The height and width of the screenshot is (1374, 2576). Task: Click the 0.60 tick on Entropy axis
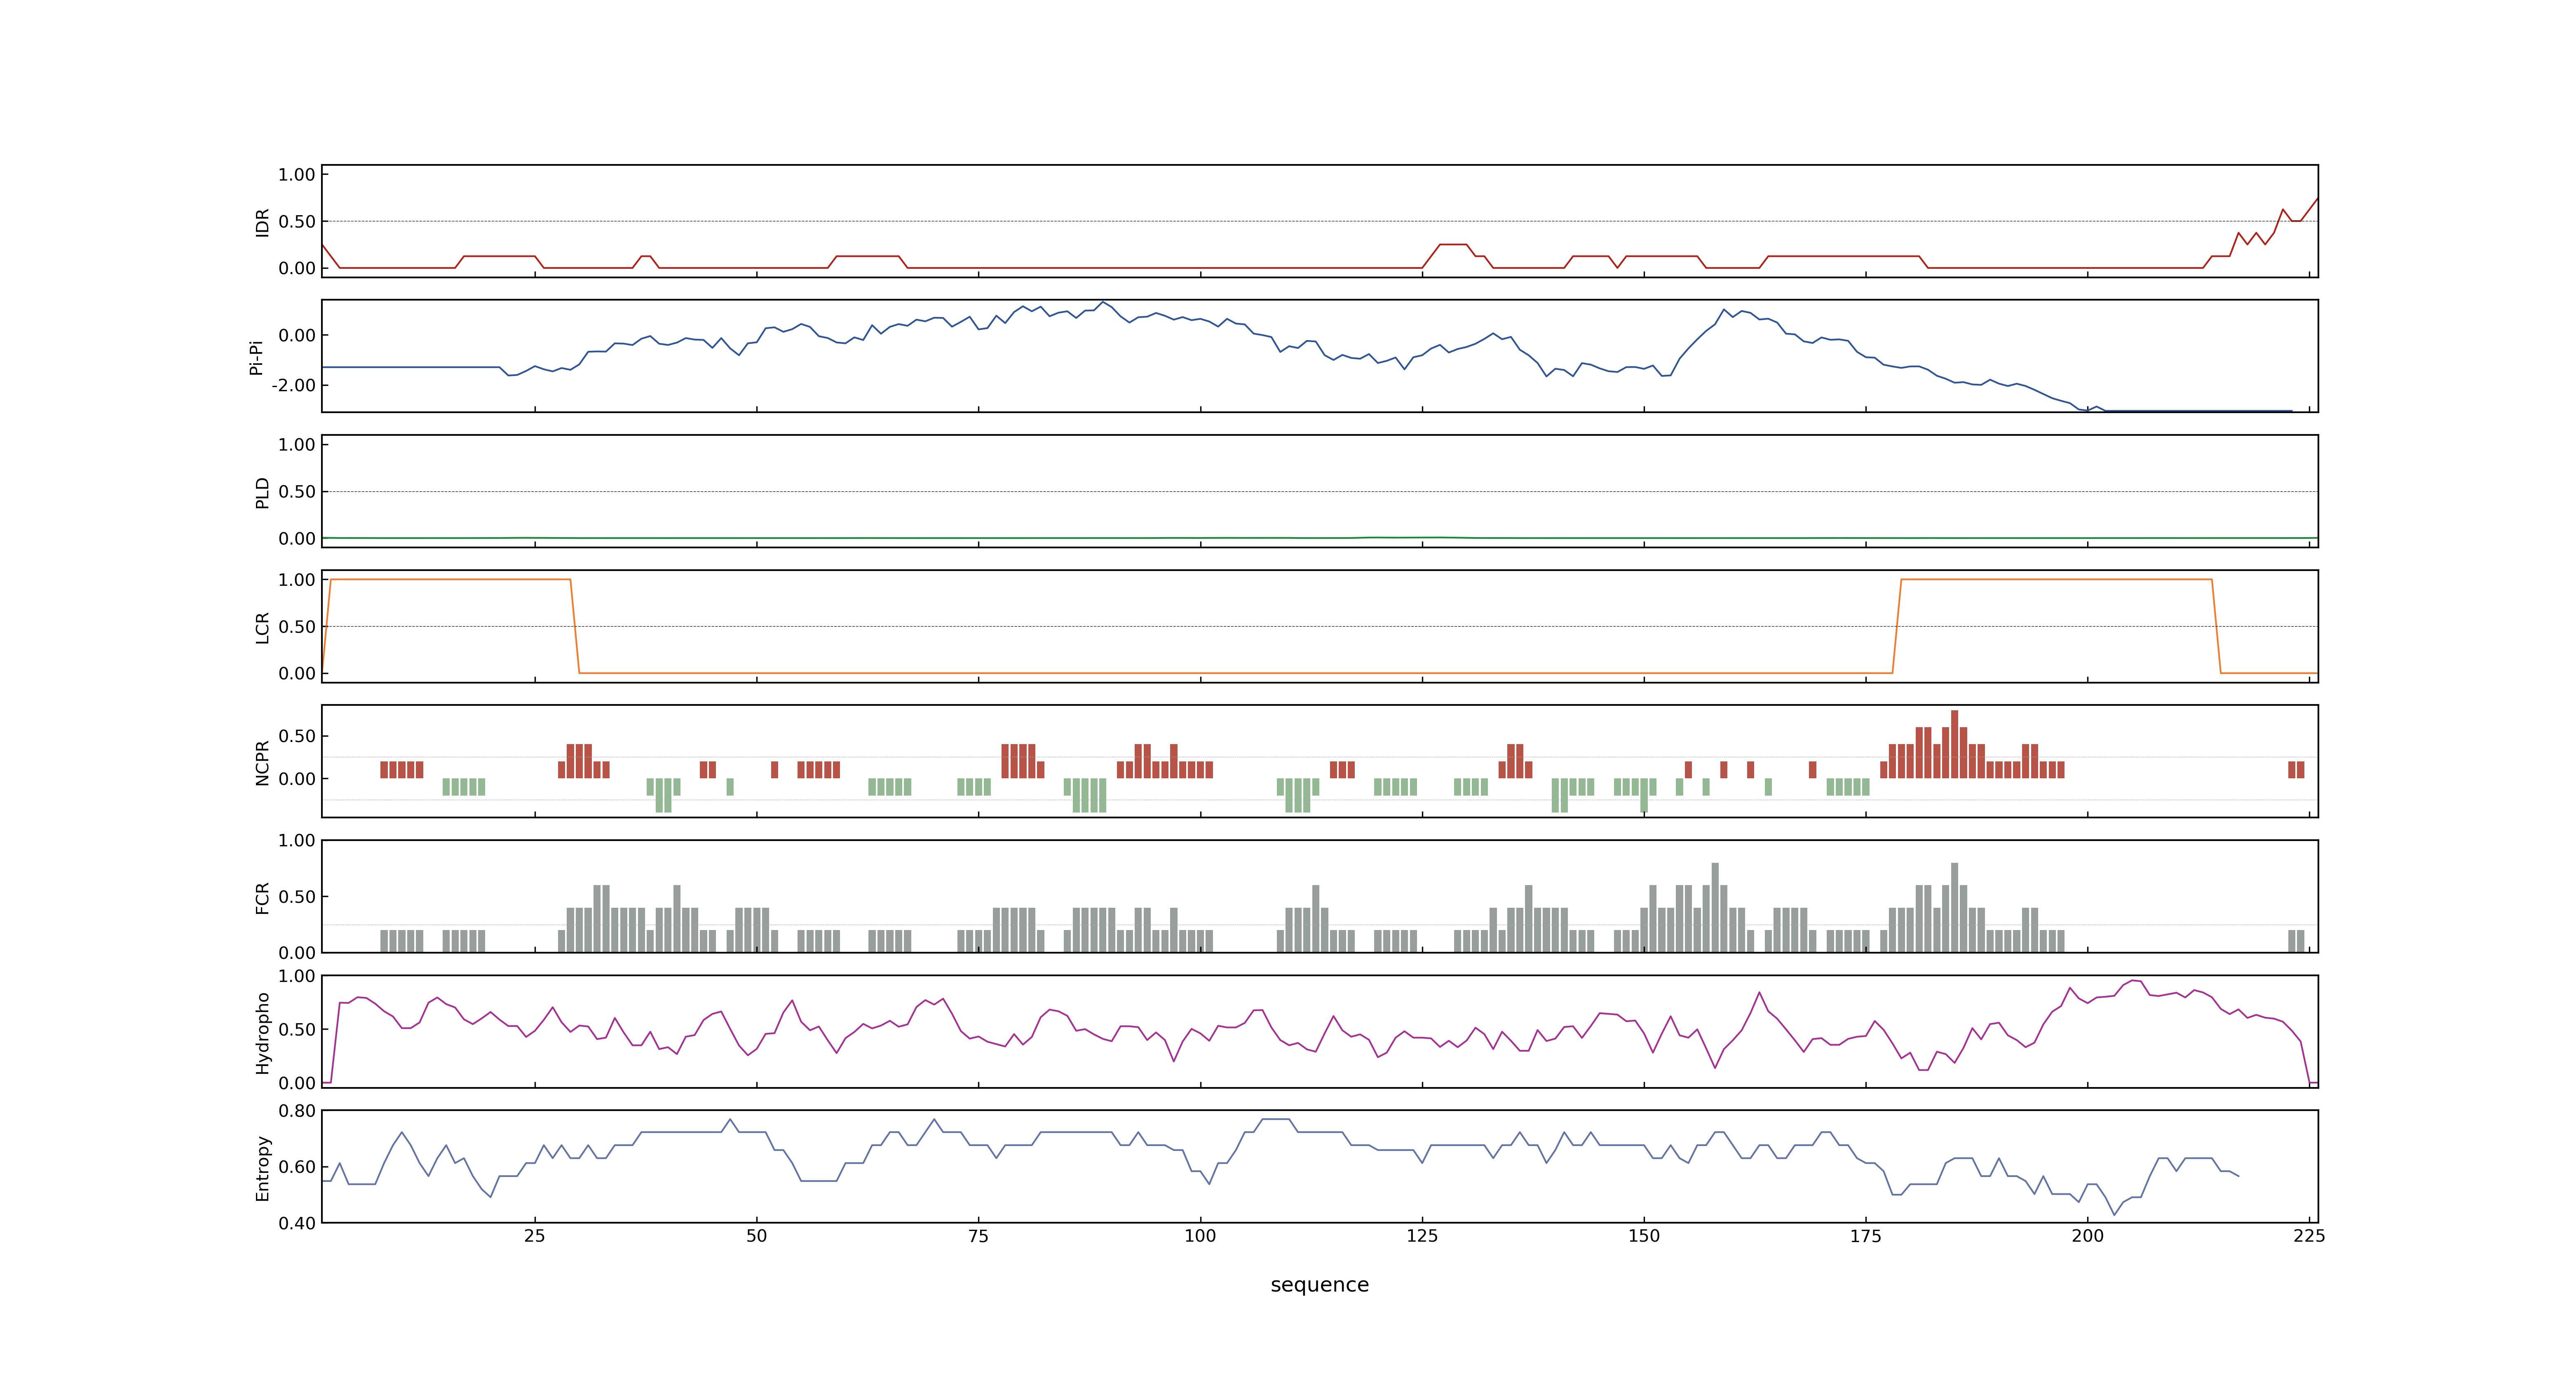pos(297,1167)
